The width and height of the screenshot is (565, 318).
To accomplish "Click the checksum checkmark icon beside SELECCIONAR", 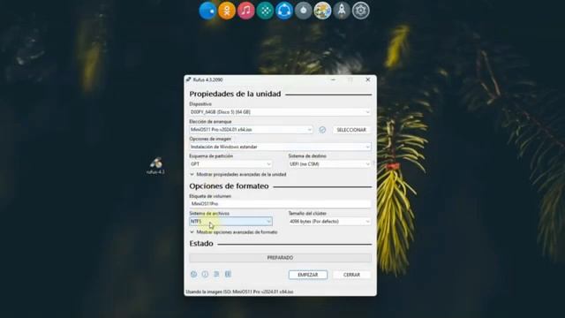I will pyautogui.click(x=322, y=130).
